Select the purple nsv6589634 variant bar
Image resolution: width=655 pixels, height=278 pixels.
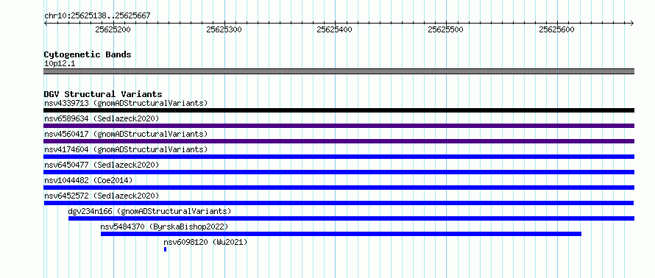coord(339,126)
